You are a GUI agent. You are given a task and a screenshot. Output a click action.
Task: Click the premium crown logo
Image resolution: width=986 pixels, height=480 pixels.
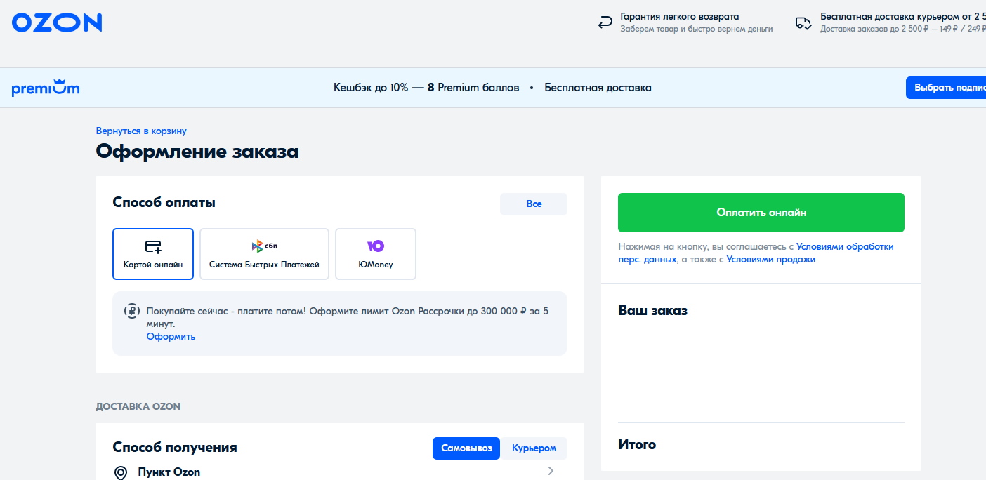[46, 88]
